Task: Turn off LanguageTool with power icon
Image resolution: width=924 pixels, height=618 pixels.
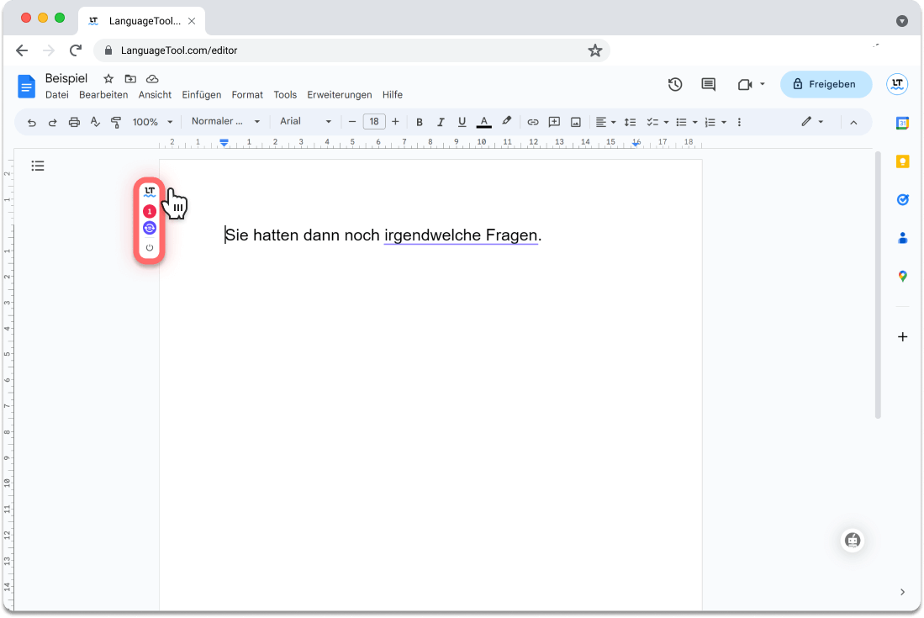Action: [150, 248]
